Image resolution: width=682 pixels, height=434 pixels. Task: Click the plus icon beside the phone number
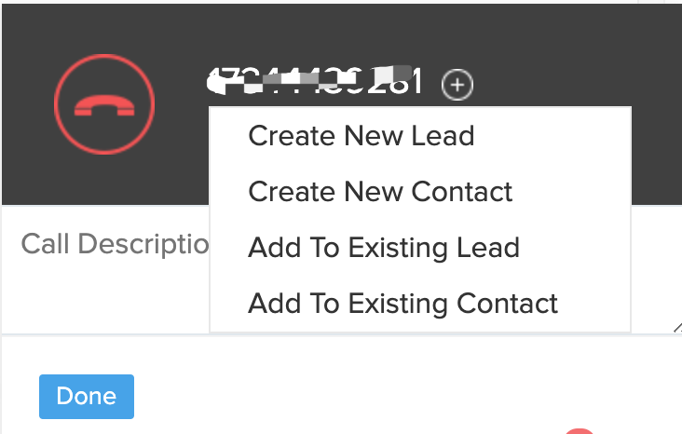pyautogui.click(x=457, y=85)
